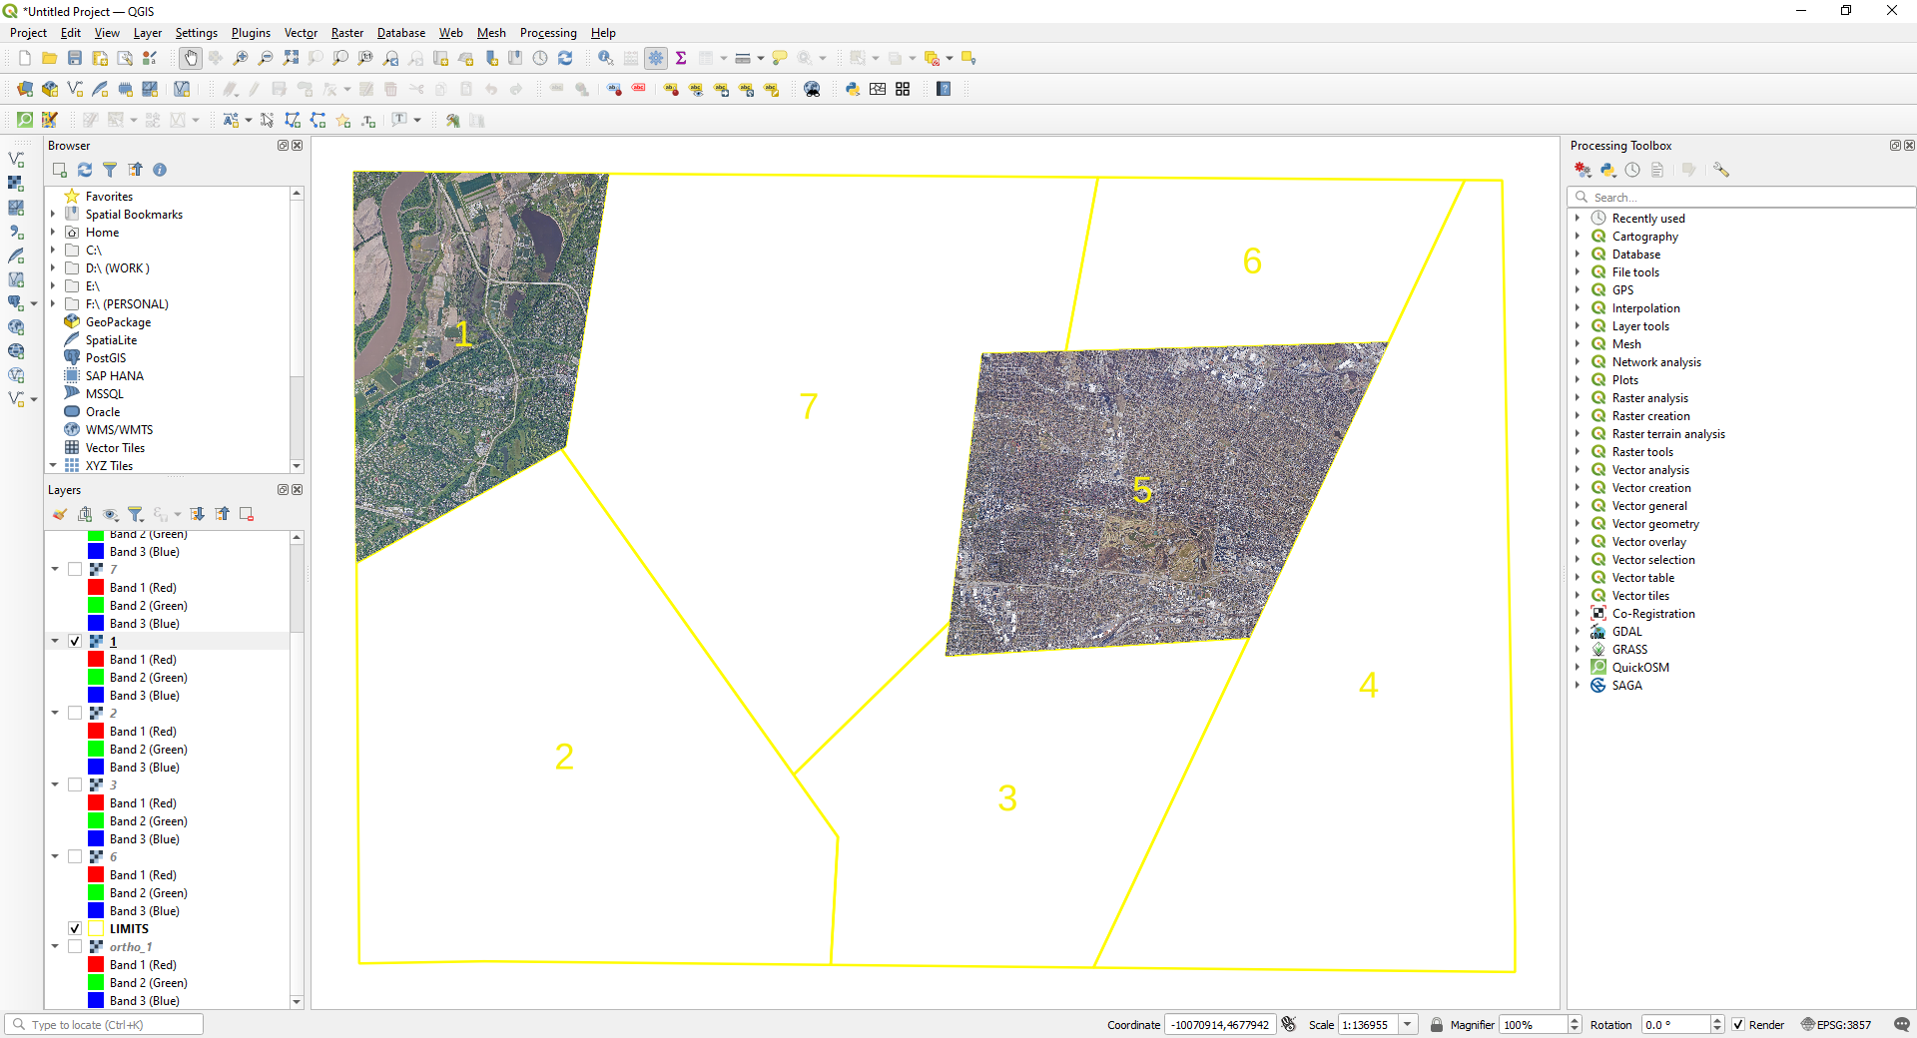The height and width of the screenshot is (1038, 1917).
Task: Expand the Home folder in Browser
Action: (x=53, y=233)
